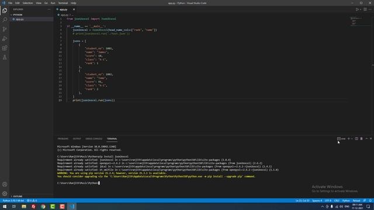
Task: Open the Terminal menu
Action: tap(63, 3)
